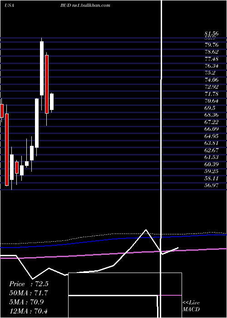The height and width of the screenshot is (318, 227).
Task: Click the 70.64 price label
Action: point(212,101)
